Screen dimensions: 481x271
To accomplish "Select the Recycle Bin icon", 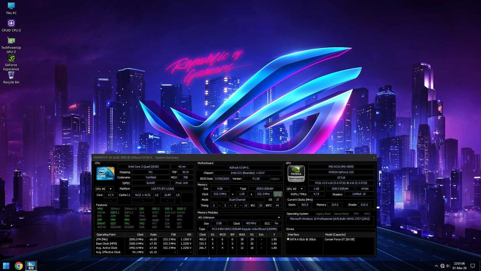I will coord(11,77).
